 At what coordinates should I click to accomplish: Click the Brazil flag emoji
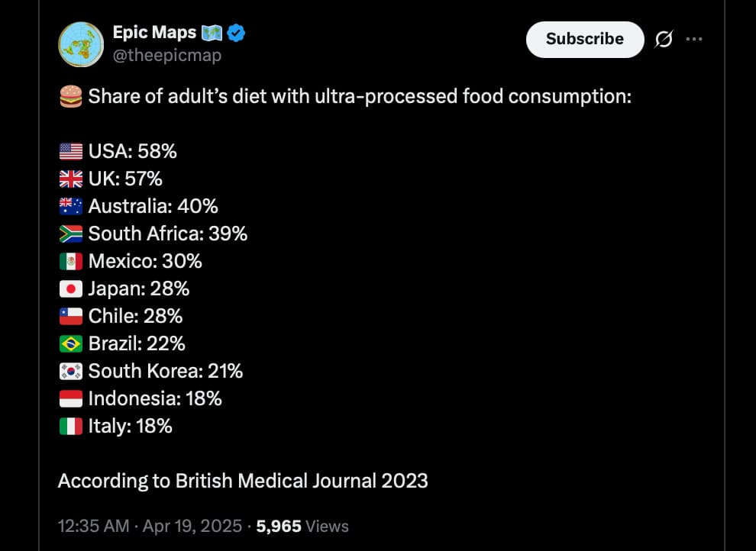71,343
